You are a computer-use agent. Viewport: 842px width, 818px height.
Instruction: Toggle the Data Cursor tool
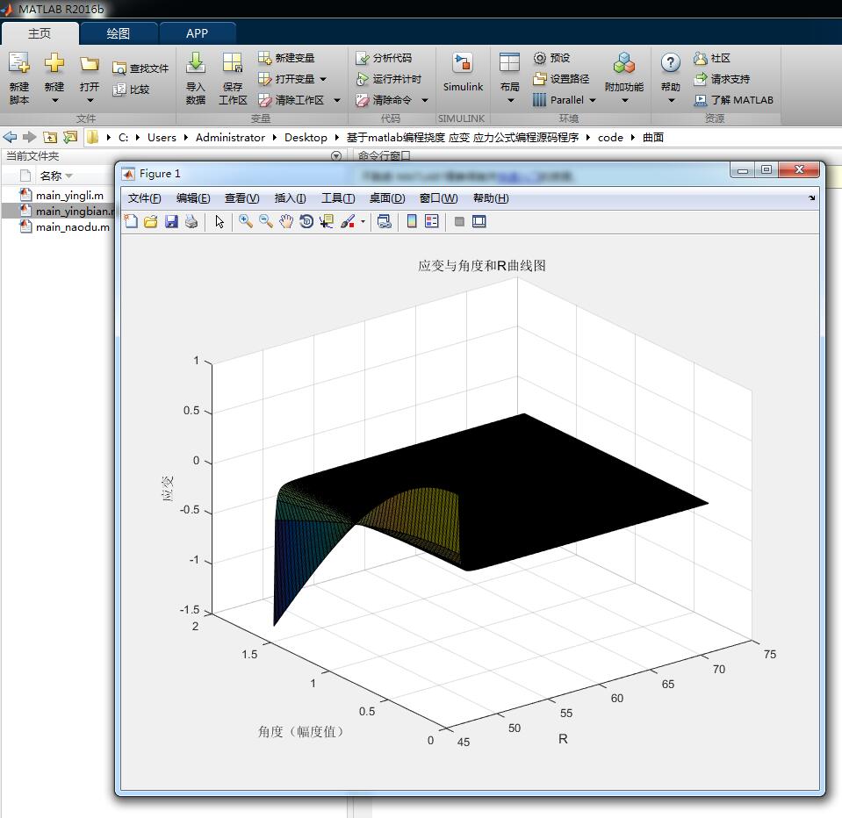coord(327,221)
